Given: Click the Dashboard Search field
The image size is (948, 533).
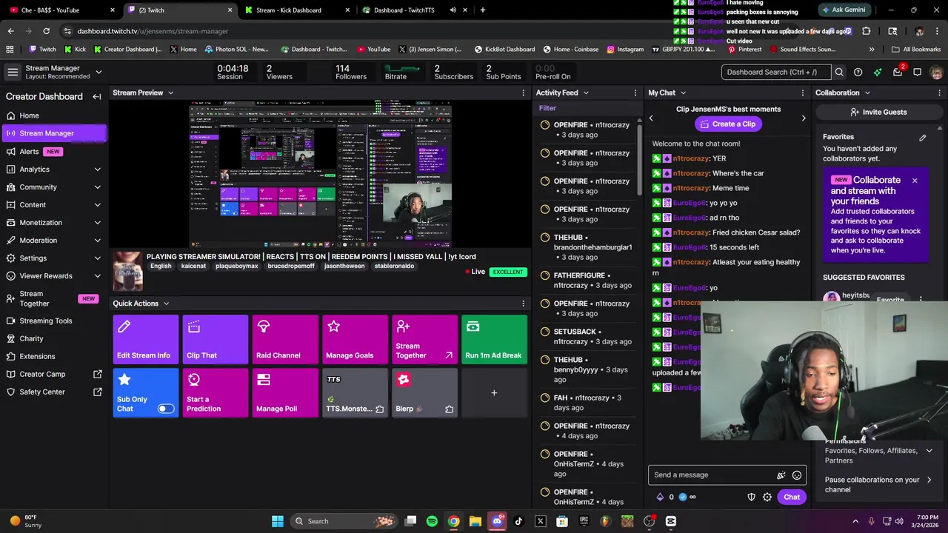Looking at the screenshot, I should click(x=775, y=72).
